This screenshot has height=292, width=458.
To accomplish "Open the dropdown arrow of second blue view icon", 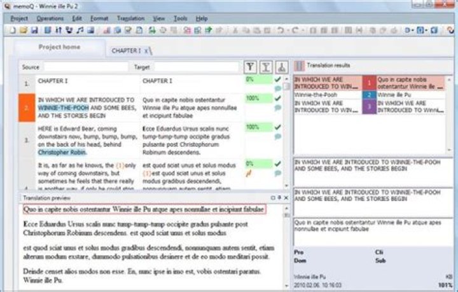I will point(426,31).
